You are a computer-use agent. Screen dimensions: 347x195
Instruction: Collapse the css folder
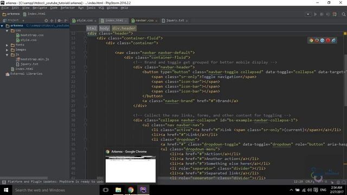[7, 30]
